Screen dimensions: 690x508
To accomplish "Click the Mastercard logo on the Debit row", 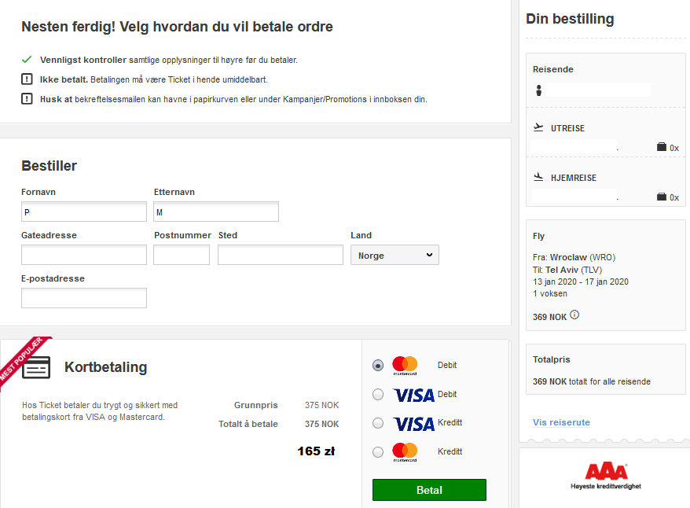I will pyautogui.click(x=405, y=366).
